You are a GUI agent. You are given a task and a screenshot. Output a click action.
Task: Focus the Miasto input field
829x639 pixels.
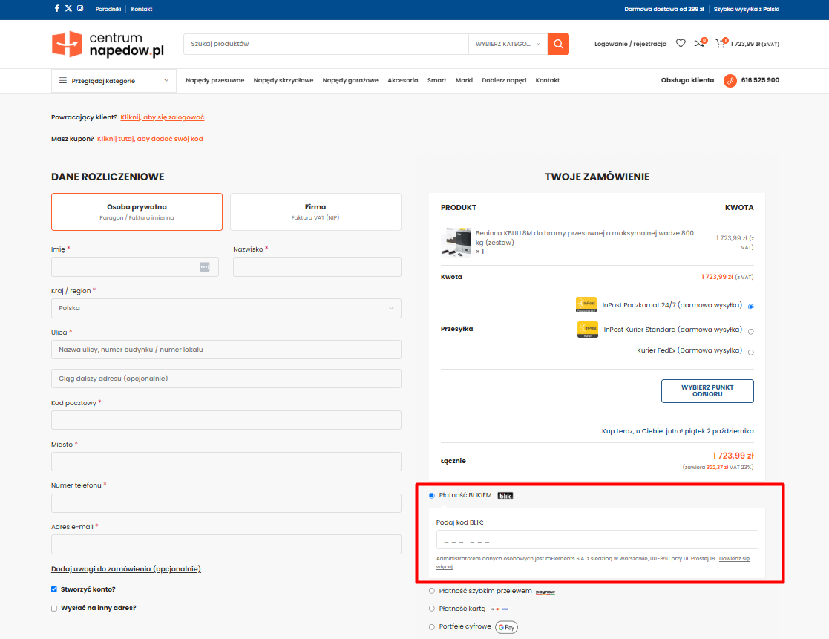pos(226,462)
